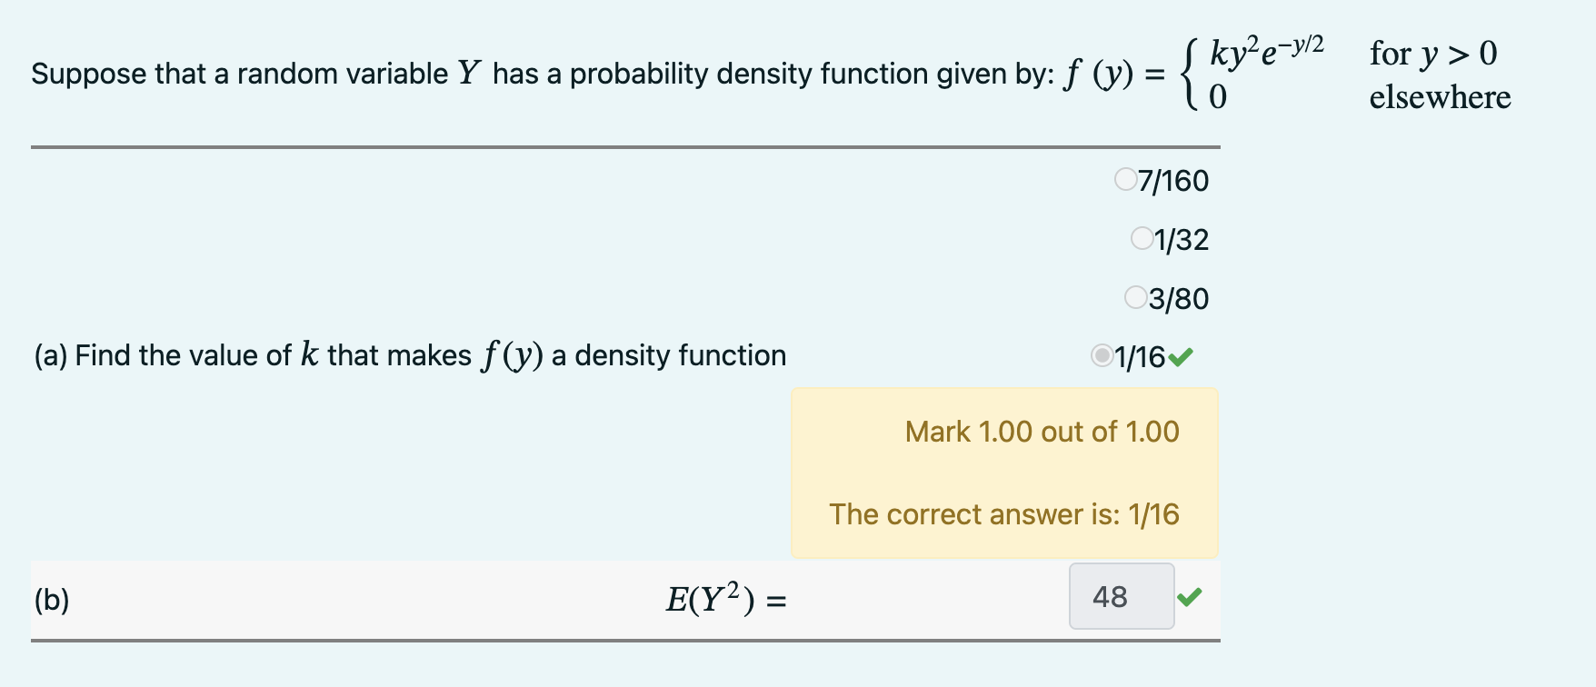Image resolution: width=1596 pixels, height=687 pixels.
Task: Click the 'Mark 1.00 out of 1.00' text
Action: coord(1040,432)
